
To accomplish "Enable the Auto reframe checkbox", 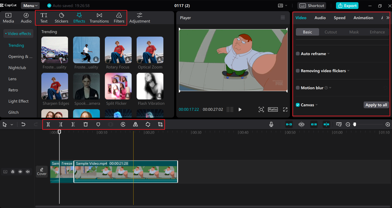I will [298, 54].
